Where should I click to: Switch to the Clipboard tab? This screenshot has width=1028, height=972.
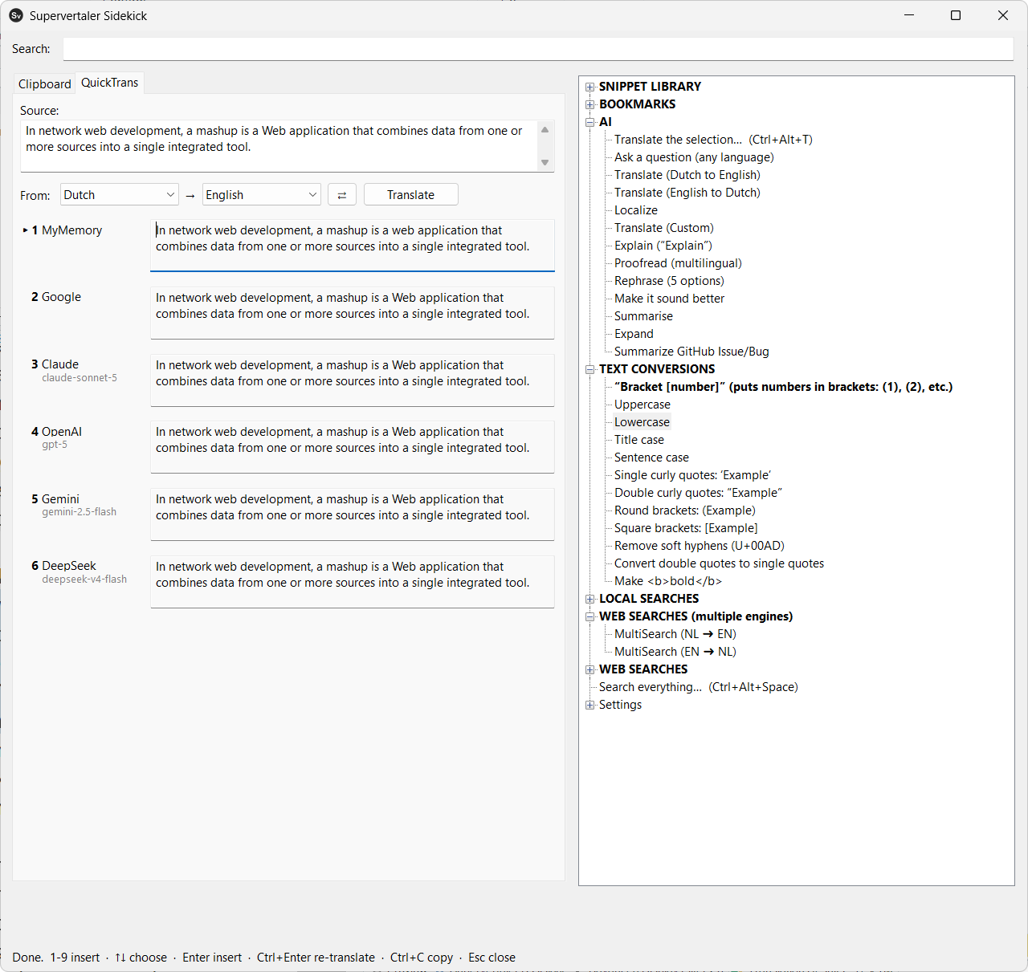click(x=45, y=84)
